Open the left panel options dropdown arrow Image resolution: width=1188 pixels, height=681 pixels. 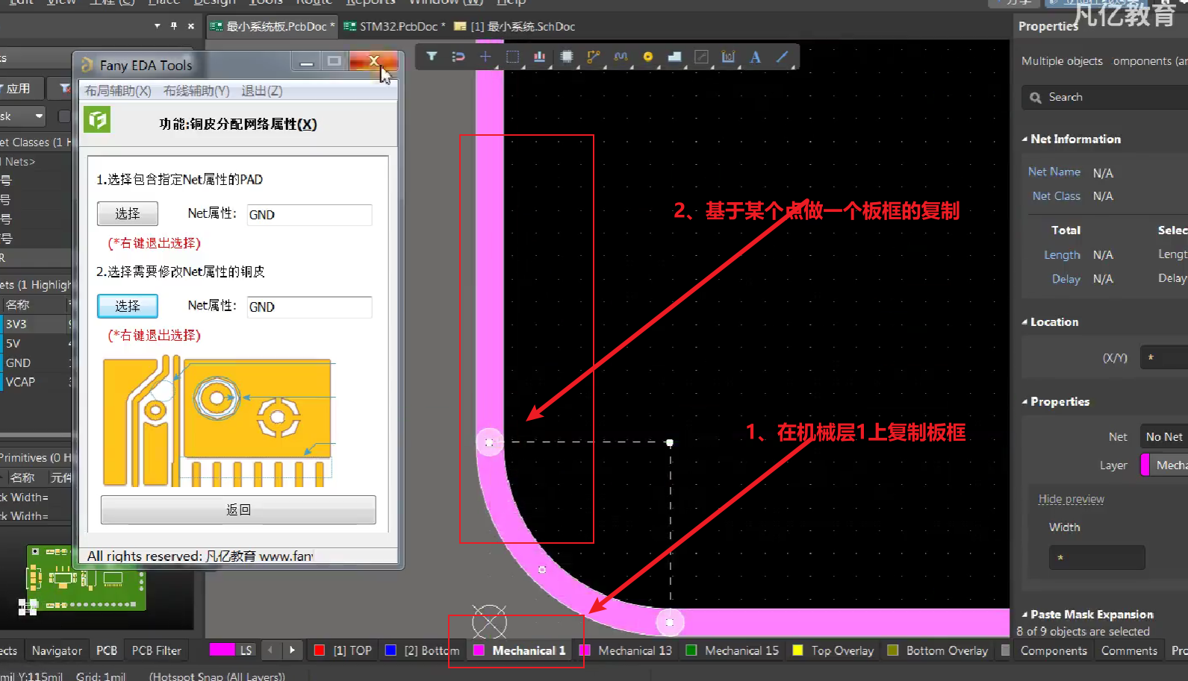pos(157,26)
